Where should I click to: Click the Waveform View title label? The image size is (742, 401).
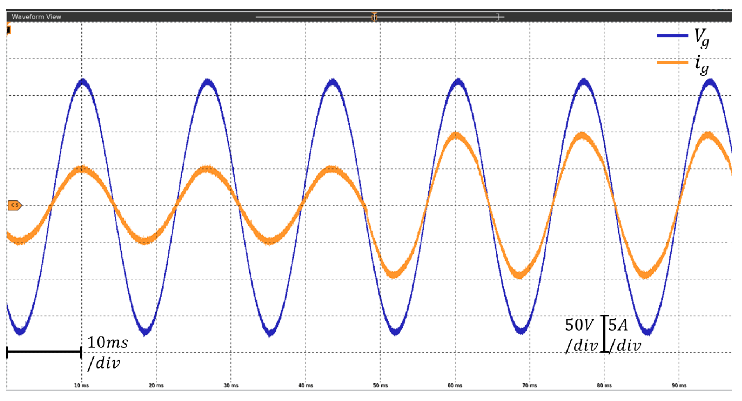click(x=37, y=17)
